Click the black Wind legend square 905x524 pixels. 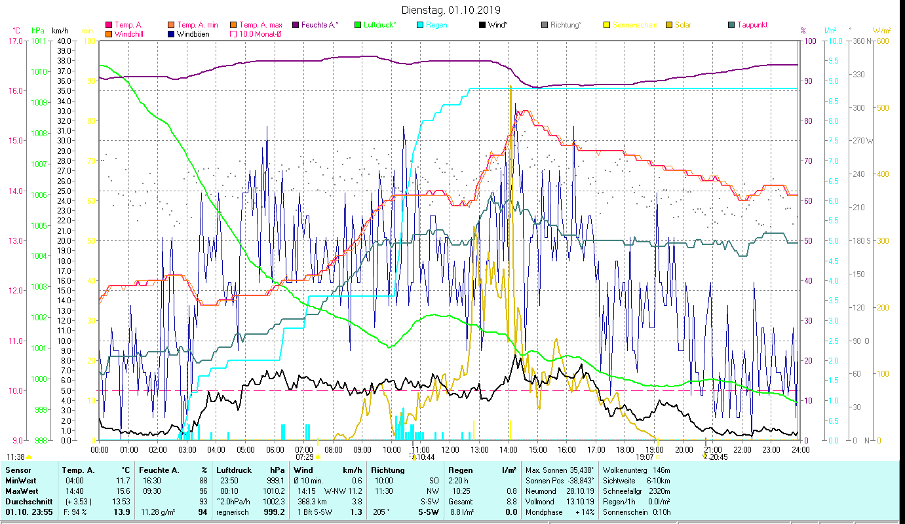[x=482, y=25]
